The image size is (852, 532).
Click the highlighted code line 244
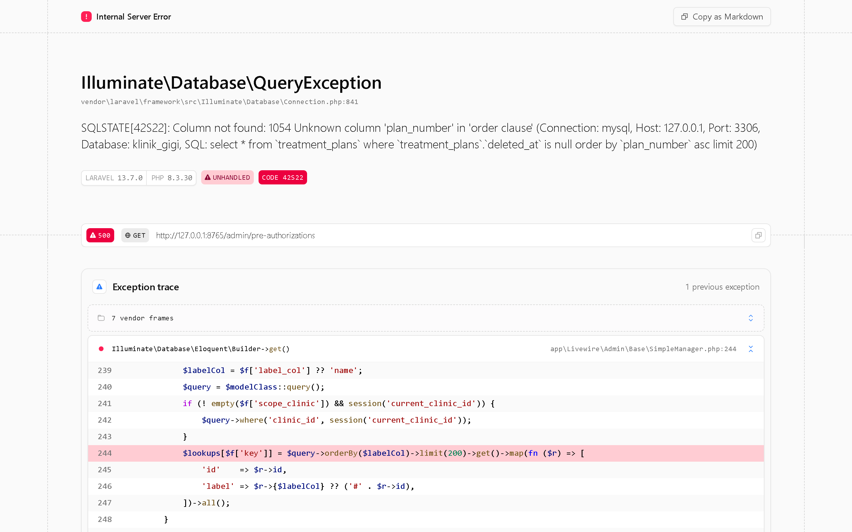[x=426, y=453]
